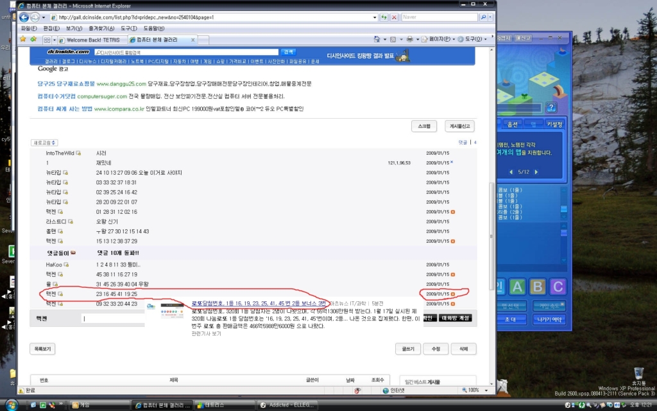Open a new blank tab
The width and height of the screenshot is (657, 411).
pos(203,40)
